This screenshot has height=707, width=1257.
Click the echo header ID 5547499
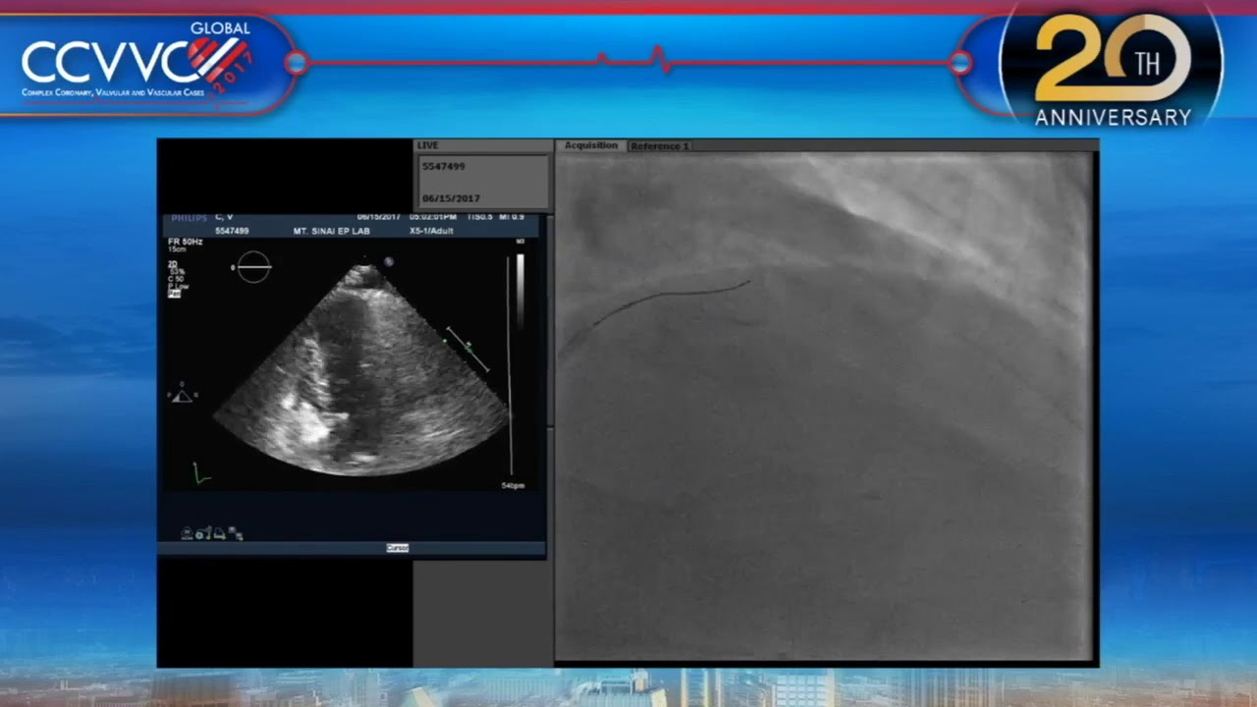click(x=232, y=231)
